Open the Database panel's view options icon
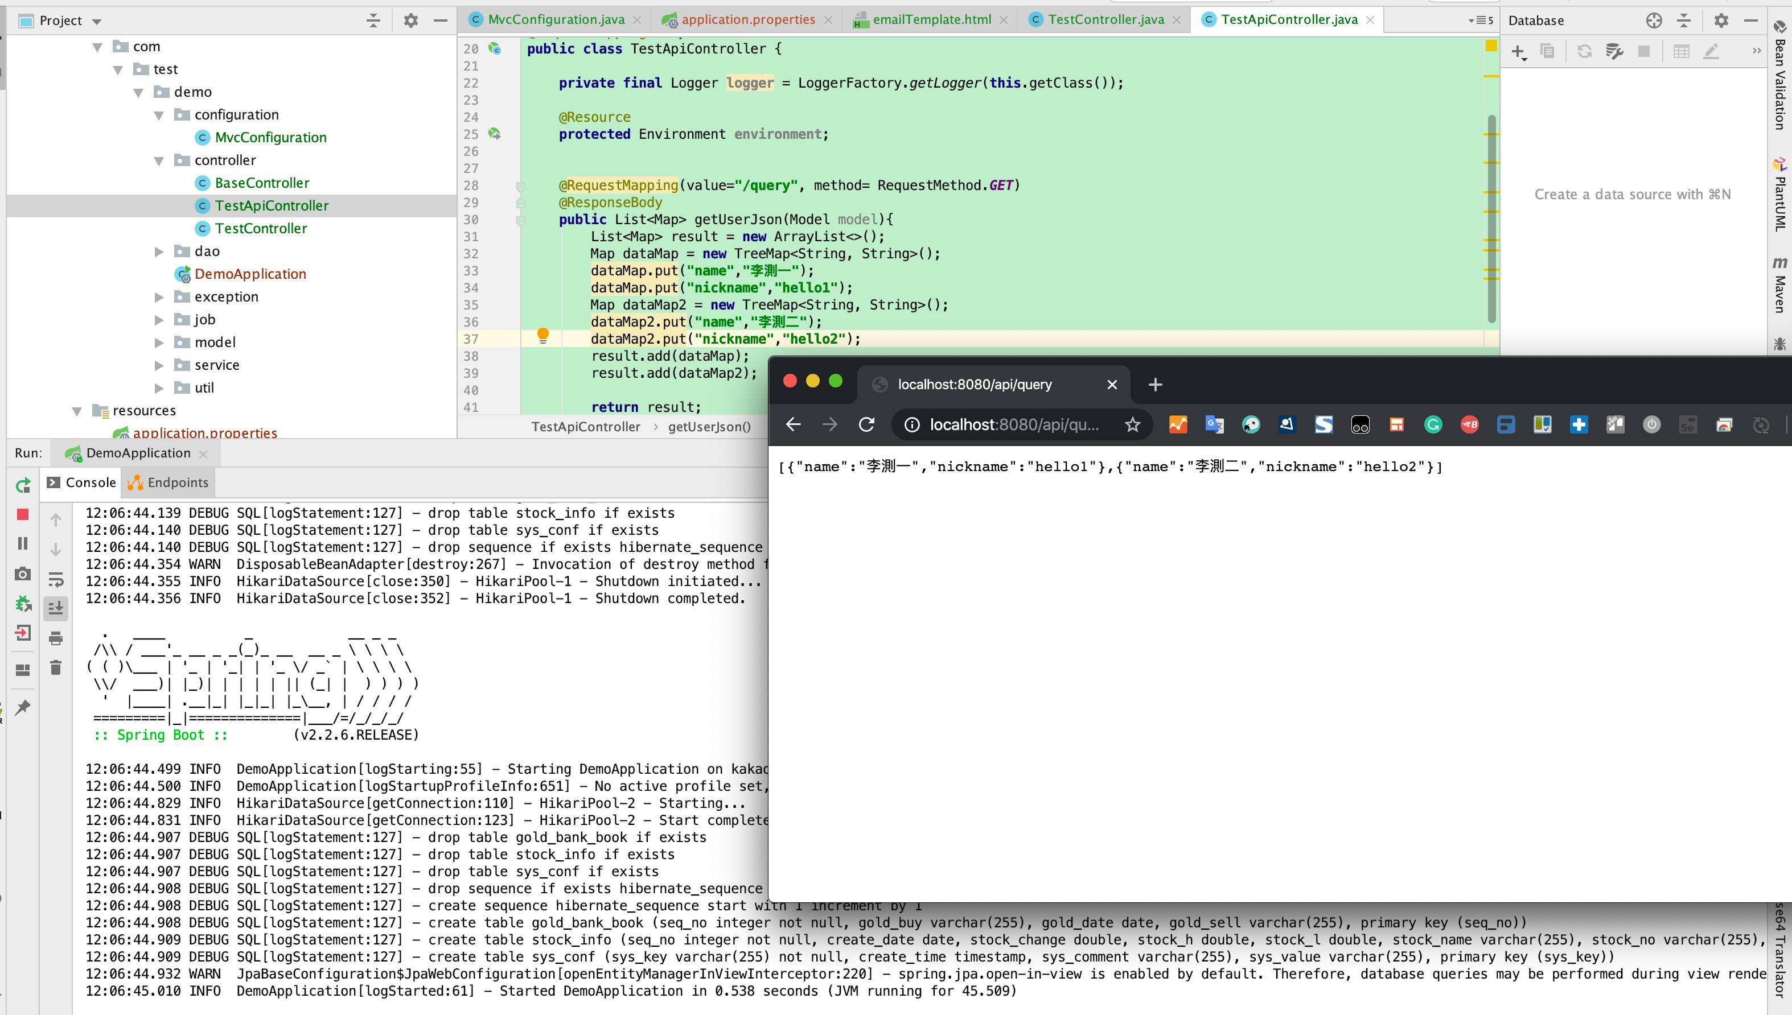 (1654, 21)
